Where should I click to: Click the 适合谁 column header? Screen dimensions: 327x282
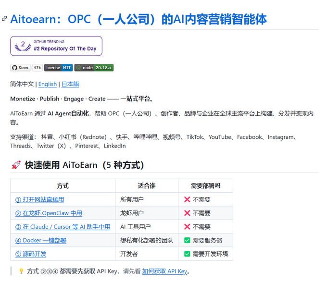pyautogui.click(x=147, y=185)
